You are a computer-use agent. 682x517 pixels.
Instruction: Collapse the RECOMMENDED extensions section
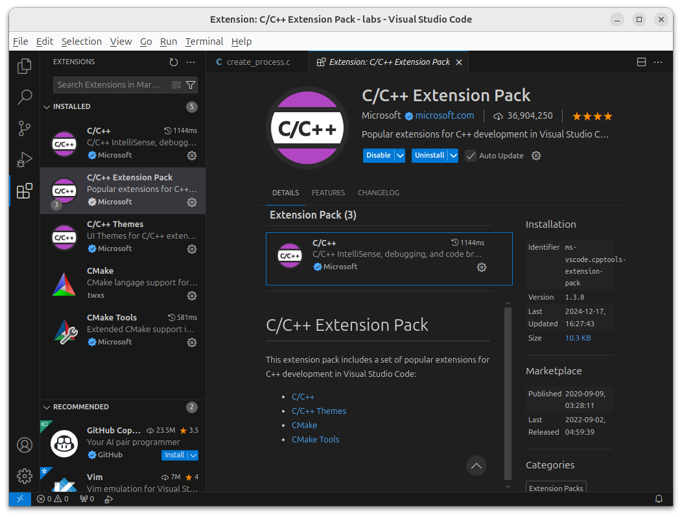[x=46, y=407]
